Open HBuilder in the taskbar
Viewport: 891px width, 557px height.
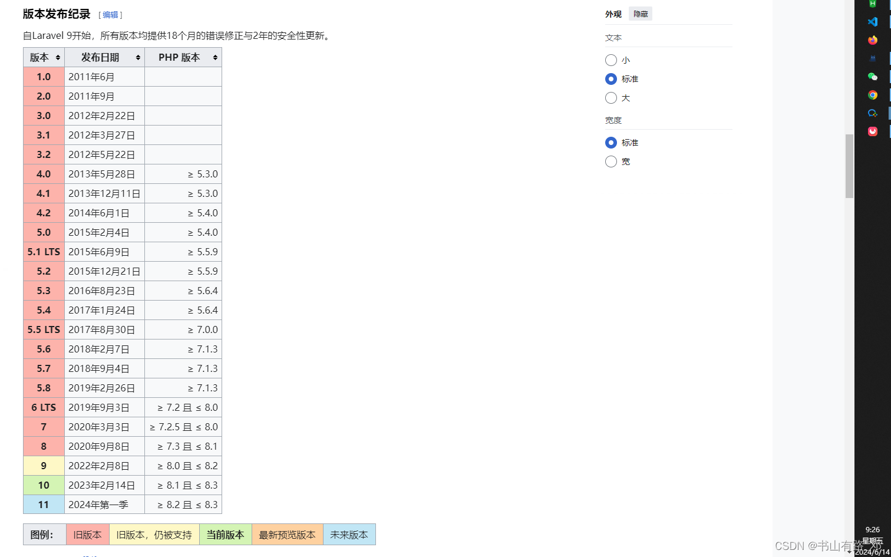pyautogui.click(x=873, y=4)
